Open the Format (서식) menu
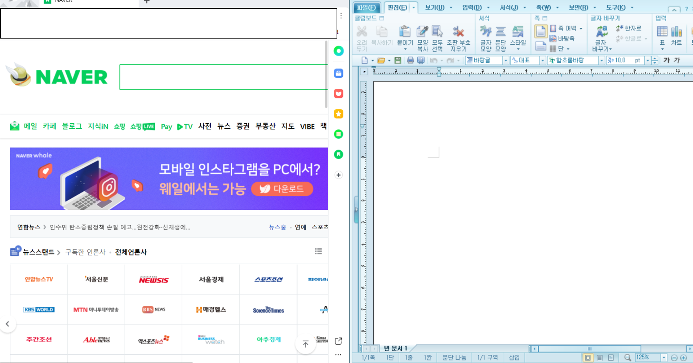The image size is (693, 363). pos(509,8)
